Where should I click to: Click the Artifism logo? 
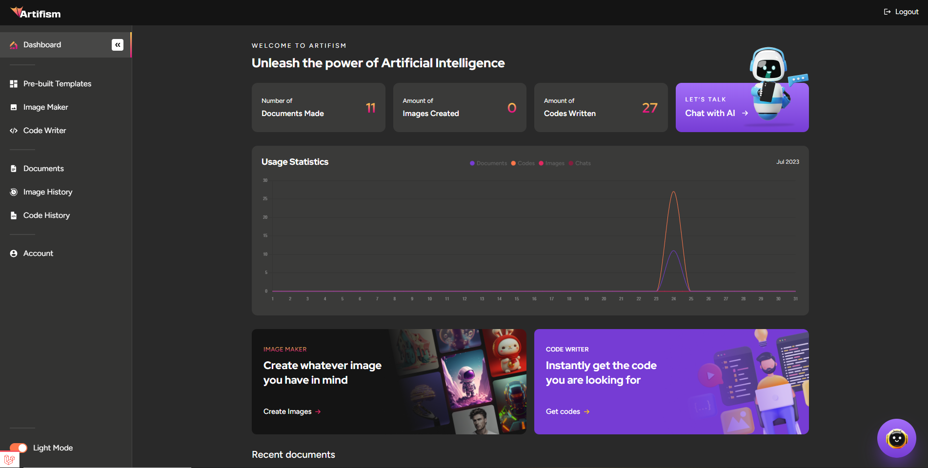click(x=36, y=13)
